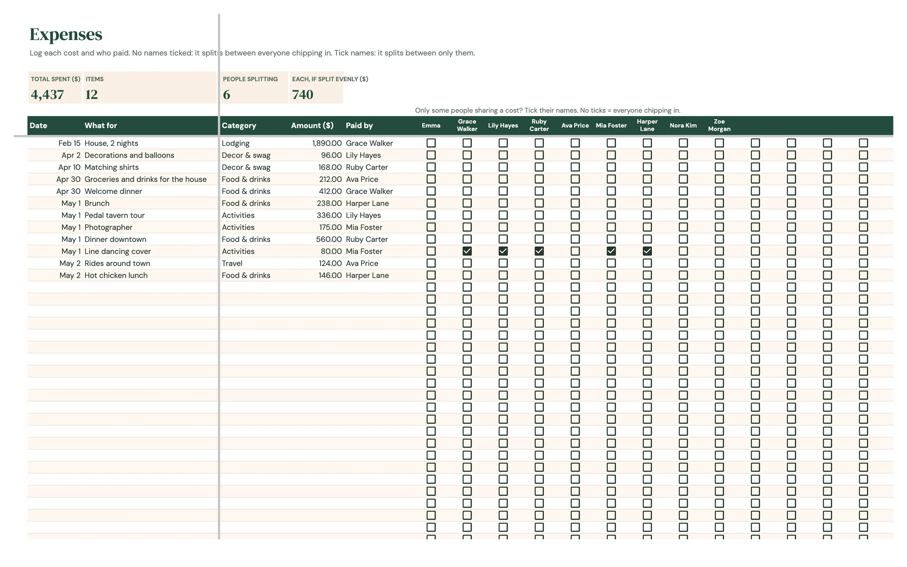
Task: Tick Zoe Morgan for Photographer row
Action: click(x=719, y=227)
